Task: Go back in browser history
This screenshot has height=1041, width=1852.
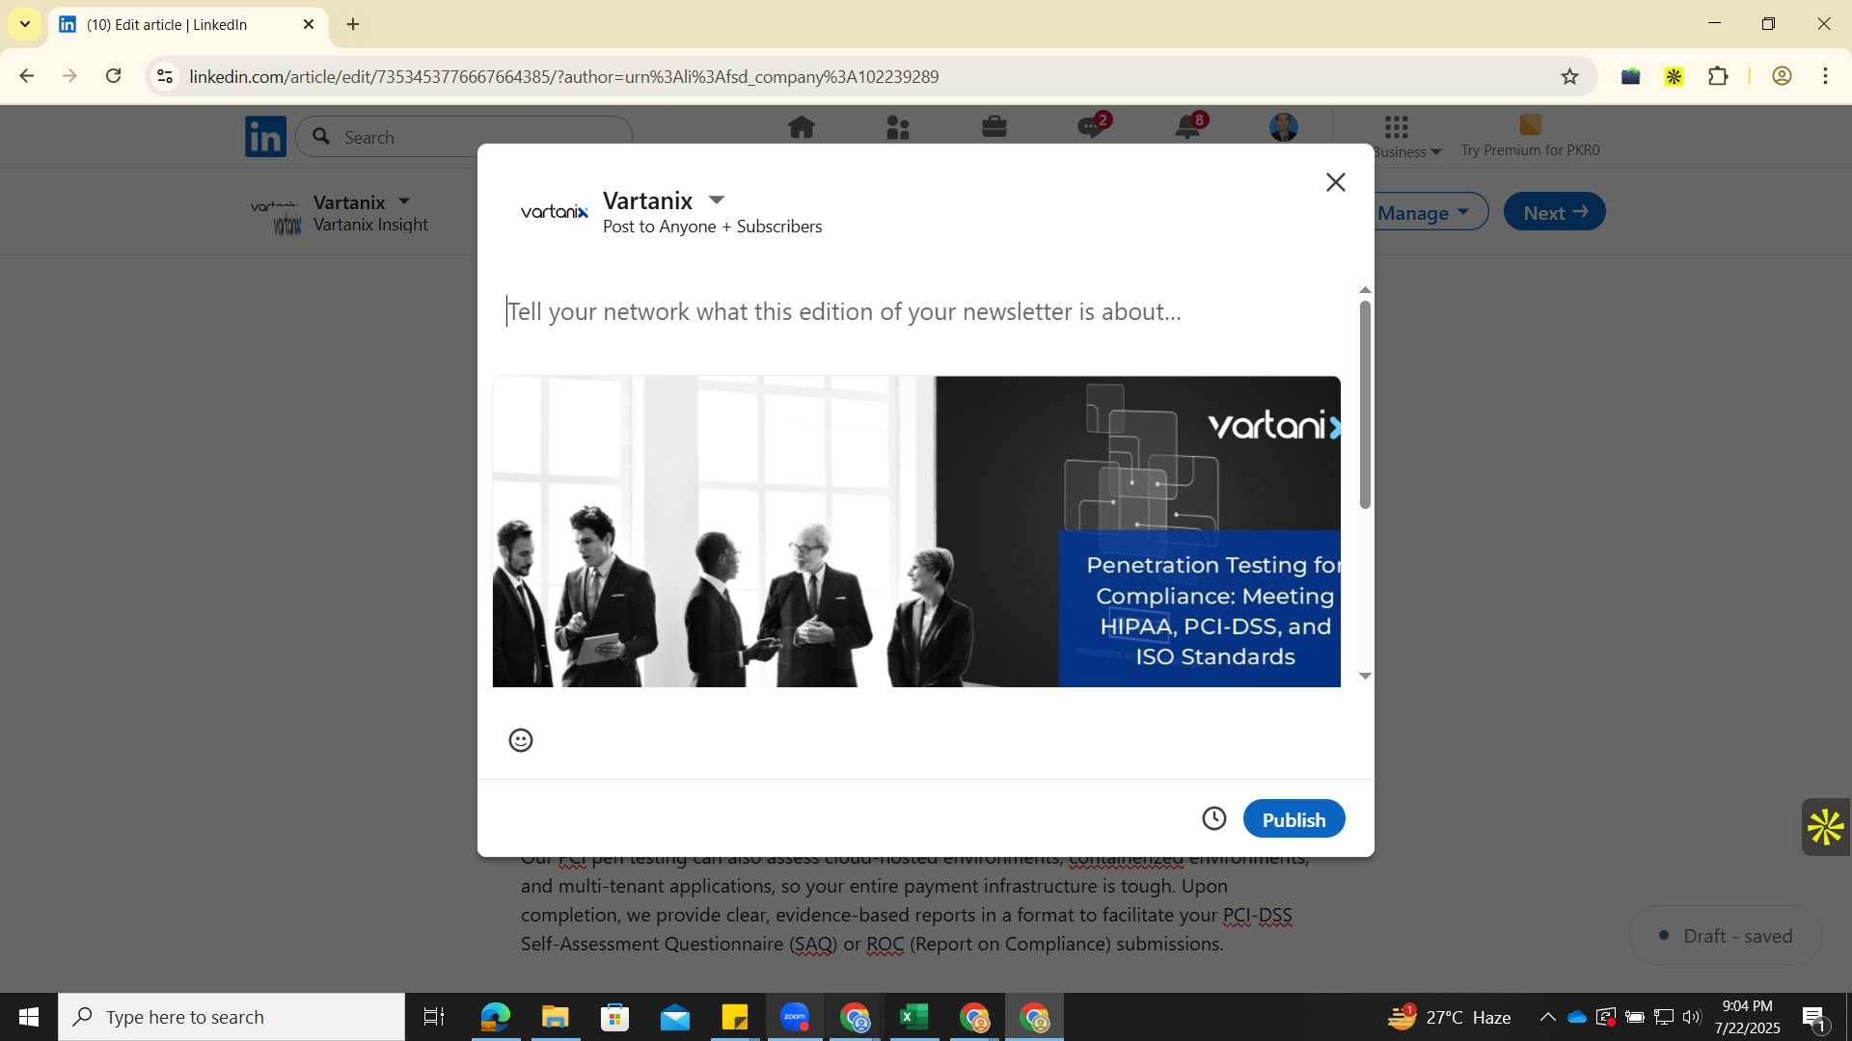Action: [27, 76]
